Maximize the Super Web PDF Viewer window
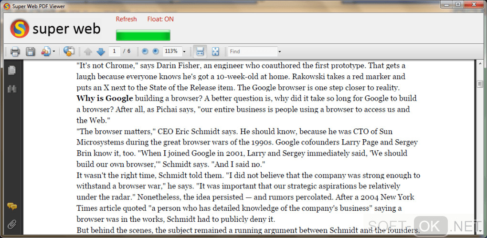Screen dimensions: 487x238 point(457,4)
